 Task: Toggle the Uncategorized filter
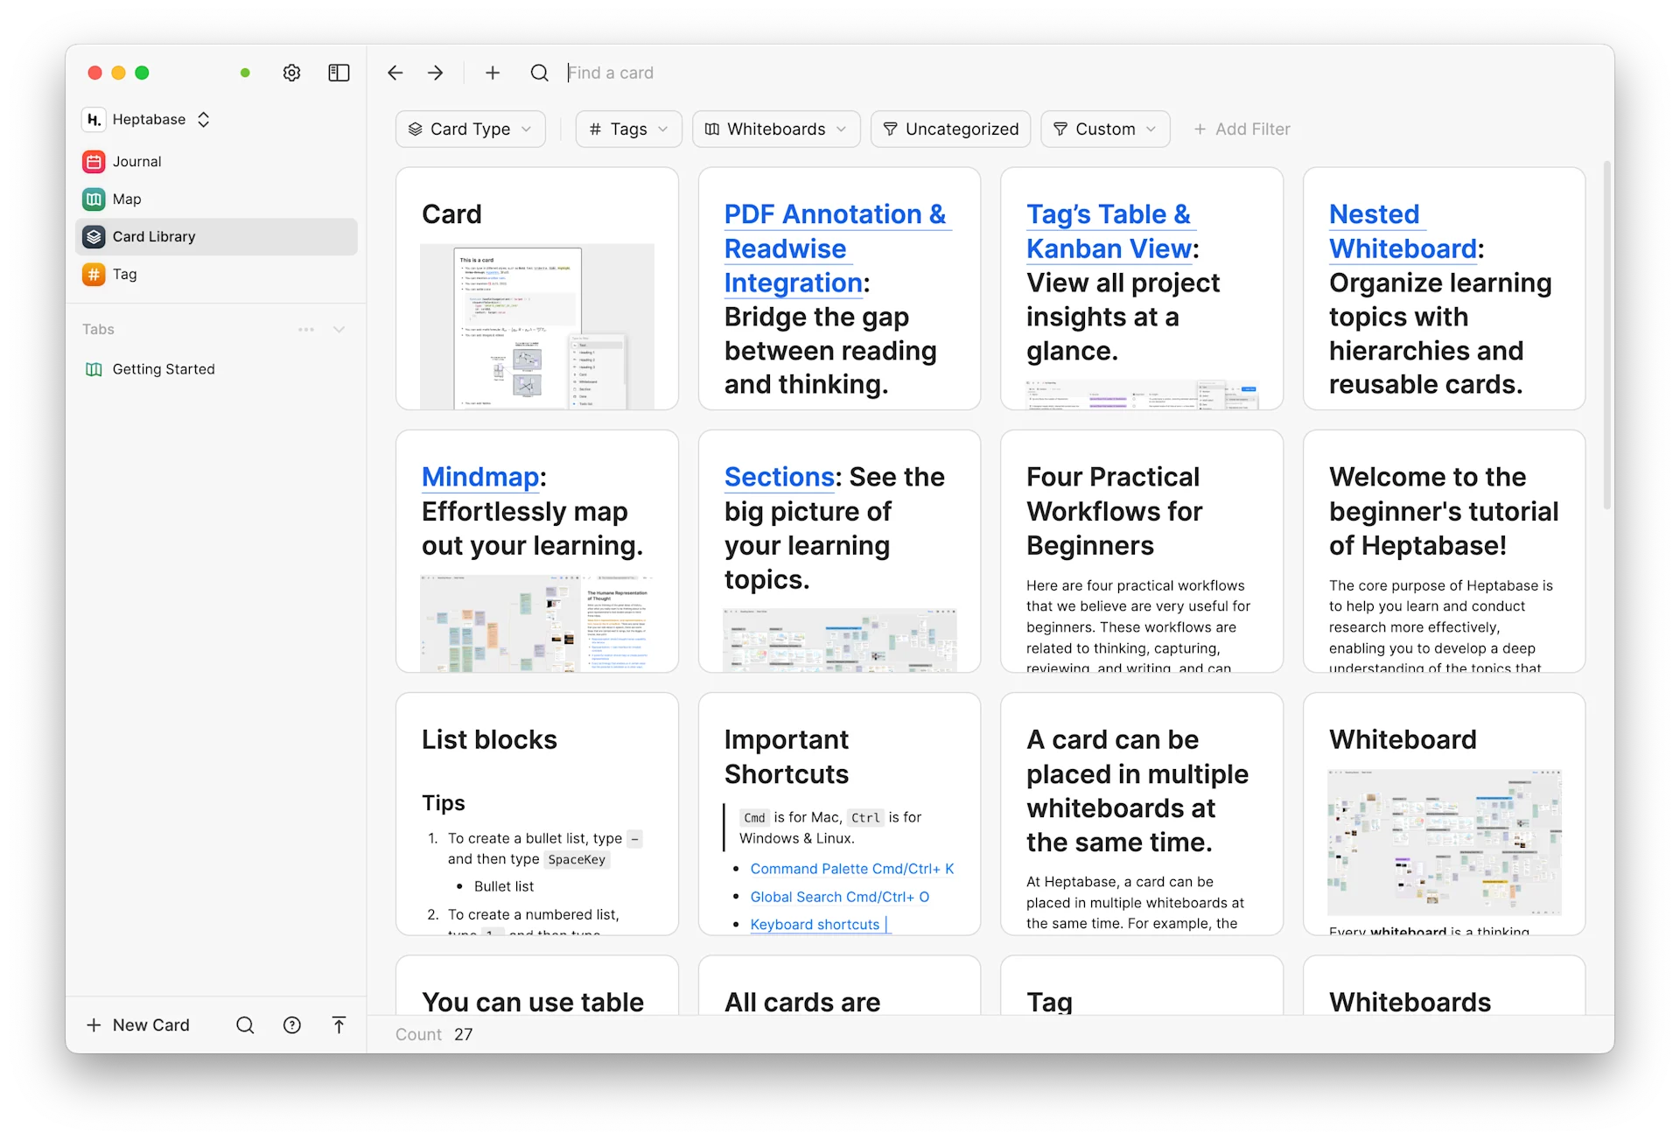point(950,129)
